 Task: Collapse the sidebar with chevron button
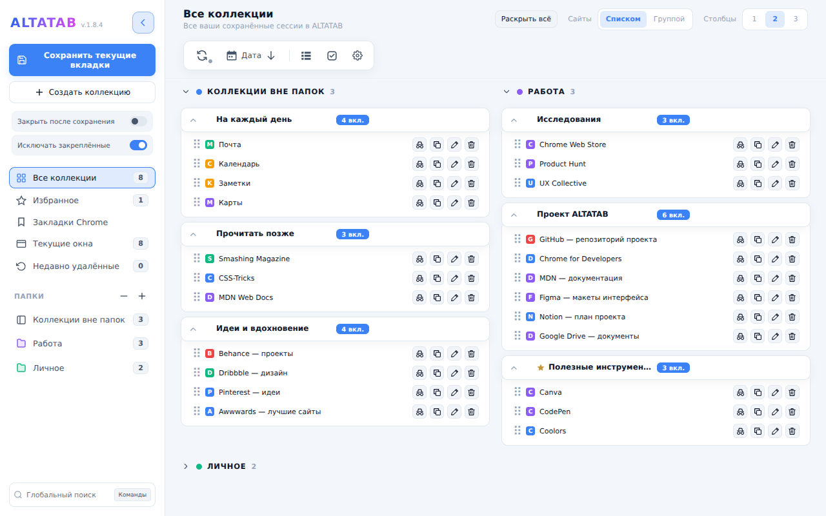point(143,23)
